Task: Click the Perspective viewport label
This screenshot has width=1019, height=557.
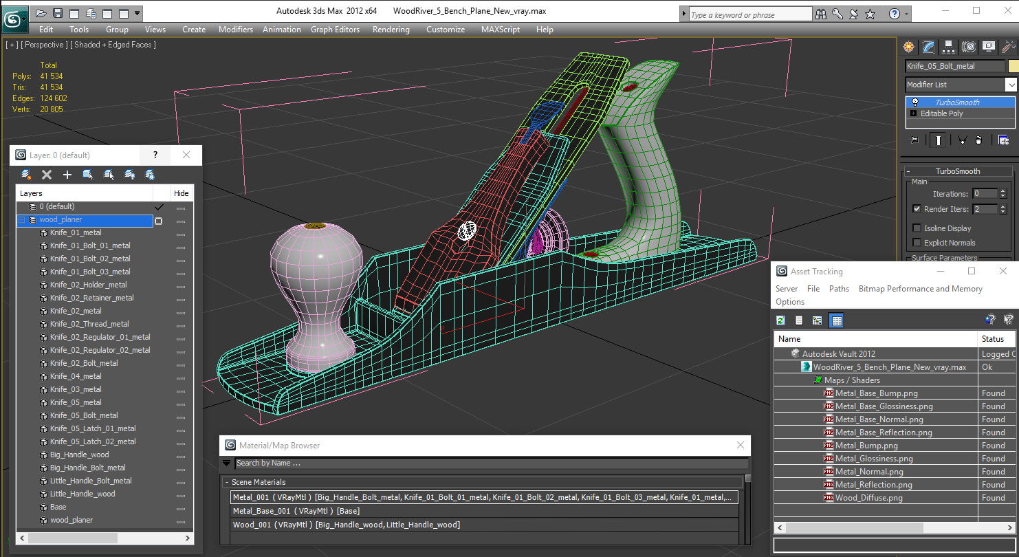Action: click(45, 45)
